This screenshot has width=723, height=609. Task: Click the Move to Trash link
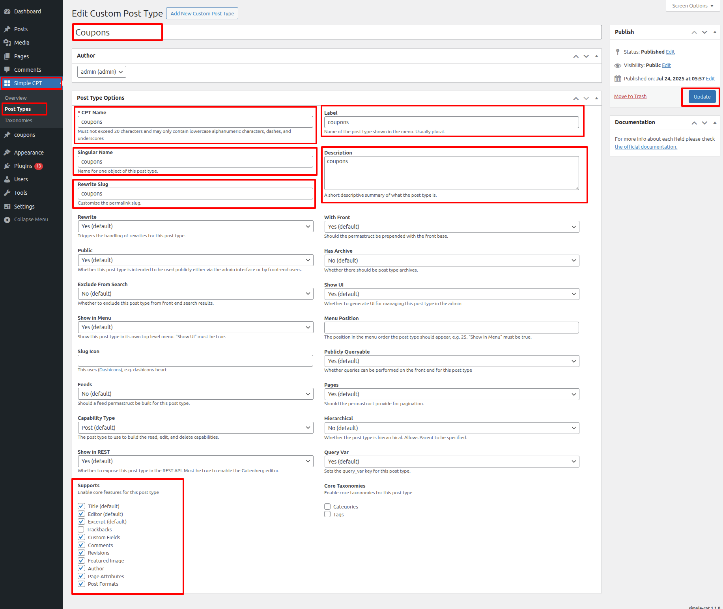630,97
